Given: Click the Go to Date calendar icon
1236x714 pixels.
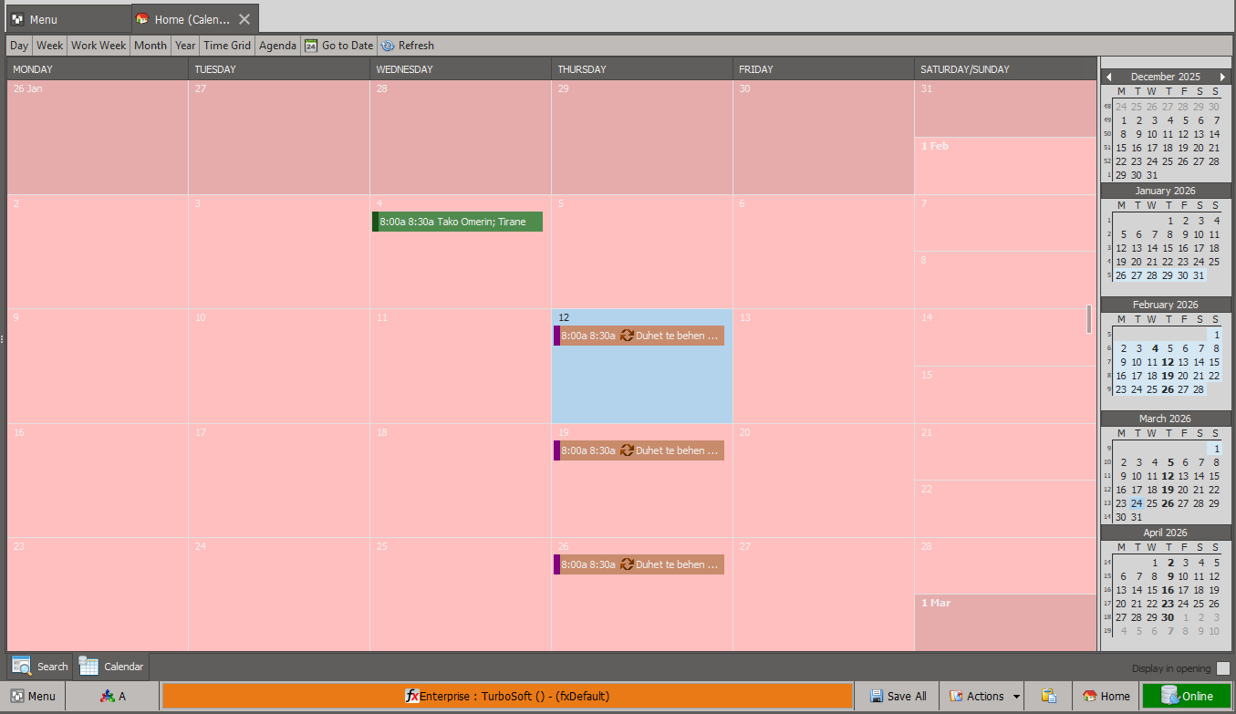Looking at the screenshot, I should point(311,46).
